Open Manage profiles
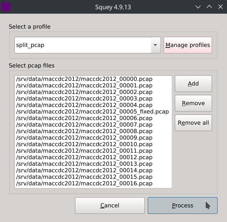 click(x=188, y=45)
